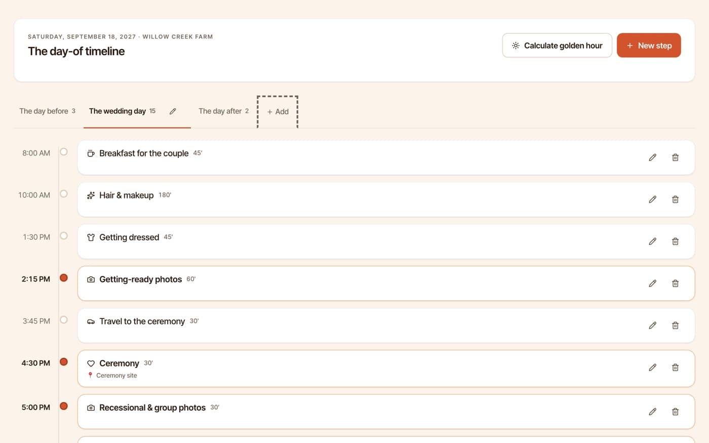The width and height of the screenshot is (709, 443).
Task: Click the car icon beside Travel to the ceremony
Action: coord(91,321)
